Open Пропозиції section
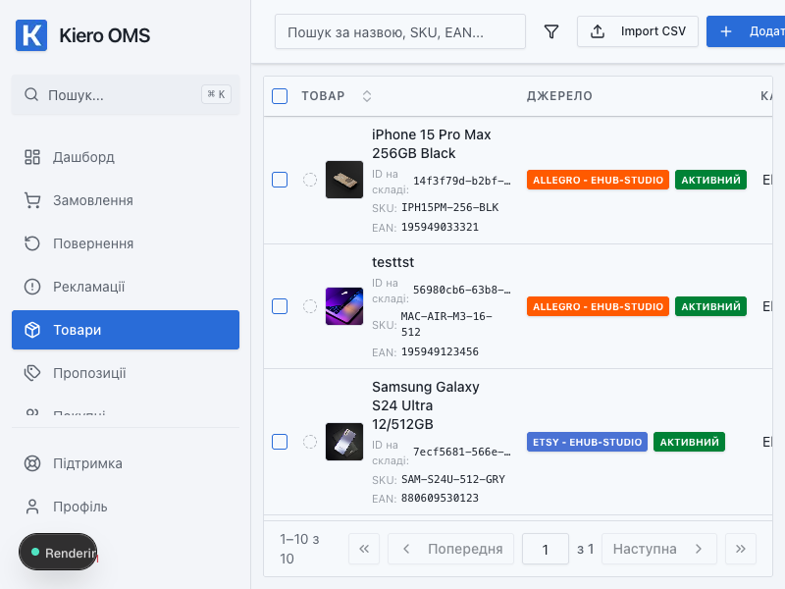 click(x=126, y=373)
